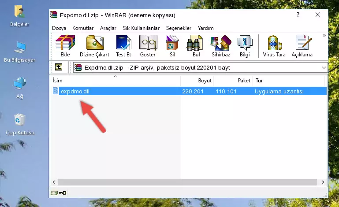Sort by the Paket column header
Viewport: 339px width, 207px height.
click(233, 81)
